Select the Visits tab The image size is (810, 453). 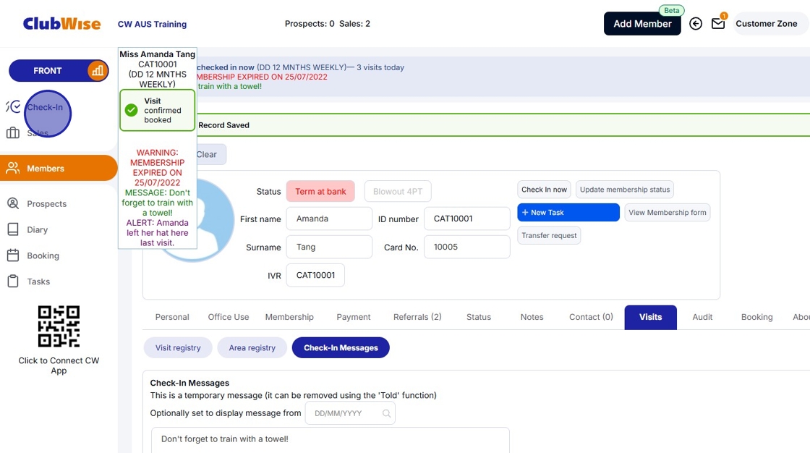coord(650,317)
